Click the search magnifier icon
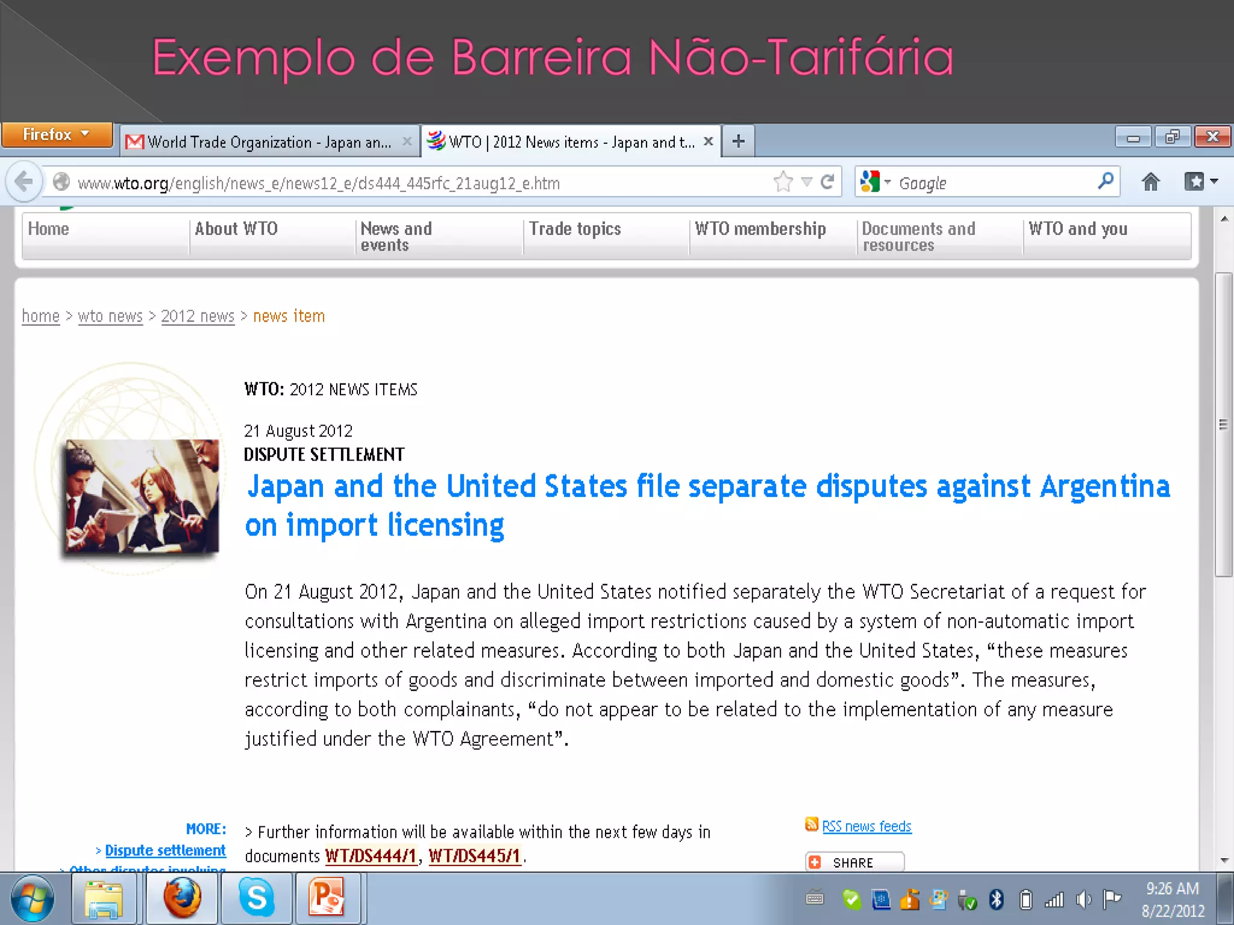 click(1105, 181)
